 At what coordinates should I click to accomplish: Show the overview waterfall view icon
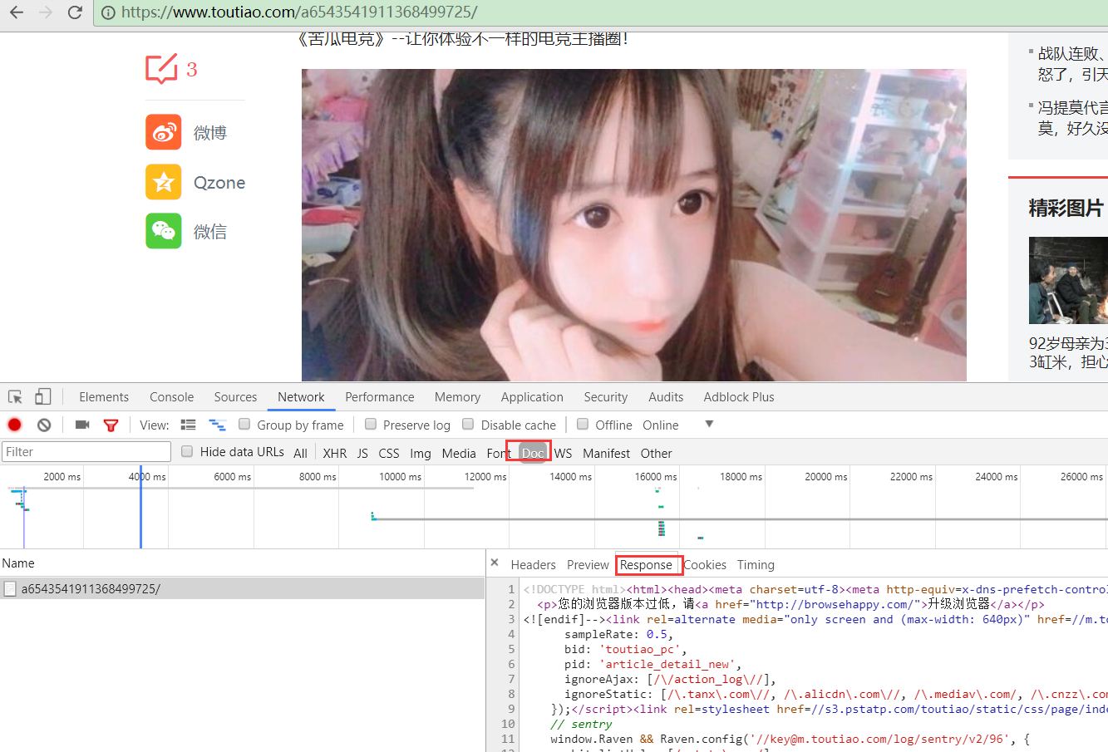(x=217, y=425)
